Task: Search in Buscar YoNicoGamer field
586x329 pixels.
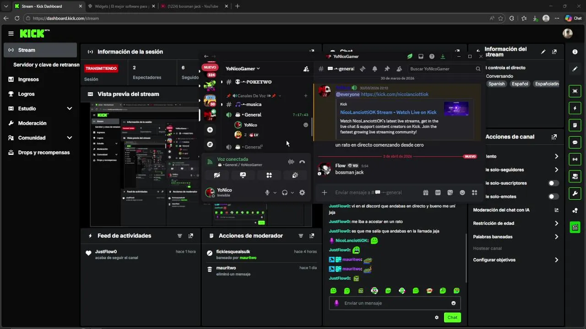Action: tap(445, 69)
